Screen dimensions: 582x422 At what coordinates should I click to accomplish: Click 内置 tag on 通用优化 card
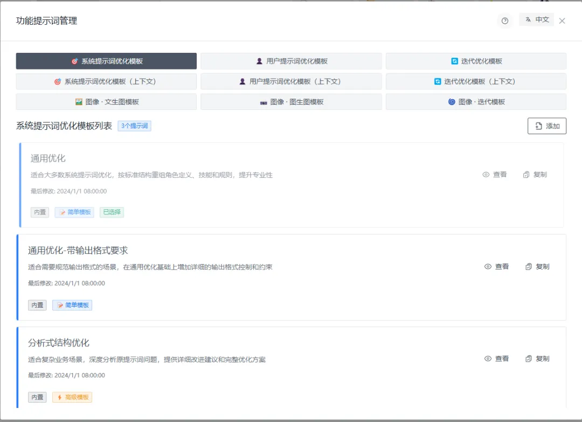pos(40,212)
